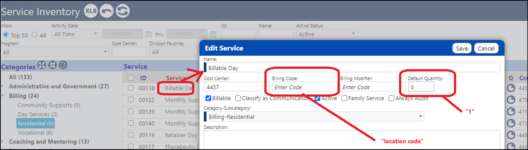This screenshot has height=150, width=528.
Task: Click the Cost Center filter field
Action: tap(129, 52)
